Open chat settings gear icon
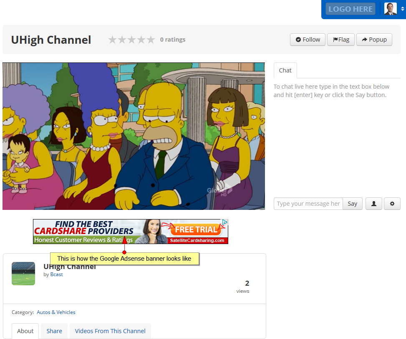 tap(392, 204)
